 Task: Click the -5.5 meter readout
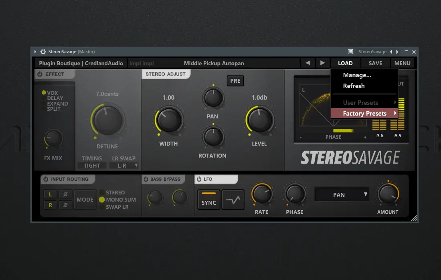(x=397, y=136)
